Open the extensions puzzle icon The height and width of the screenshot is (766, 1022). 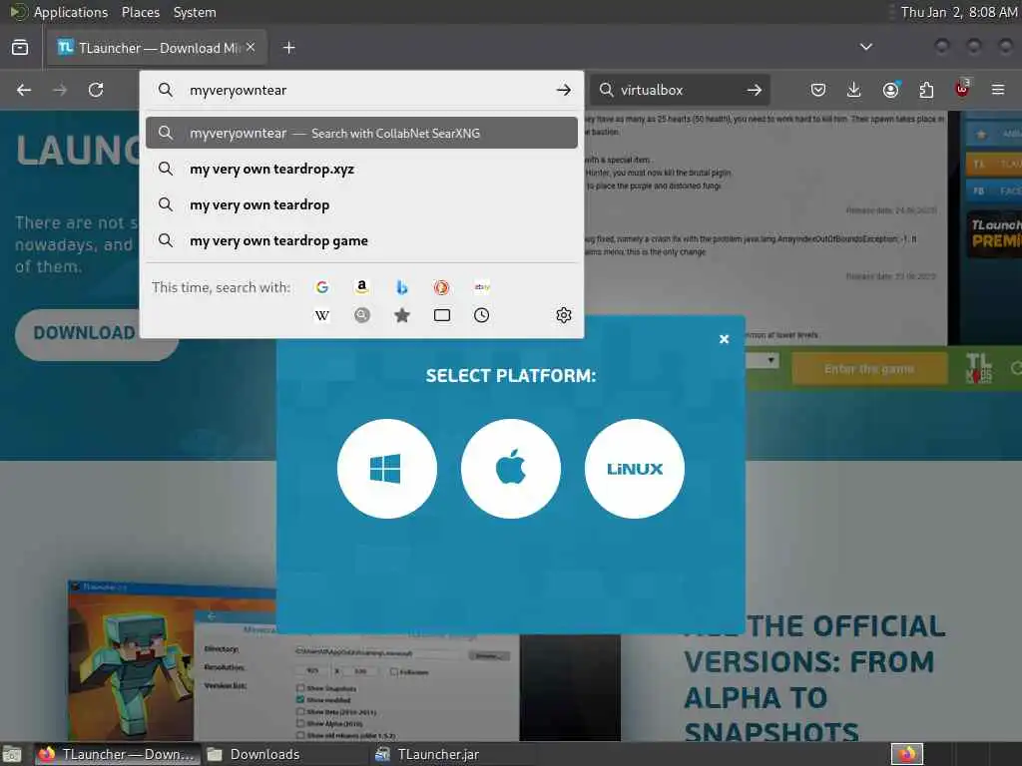click(x=926, y=90)
